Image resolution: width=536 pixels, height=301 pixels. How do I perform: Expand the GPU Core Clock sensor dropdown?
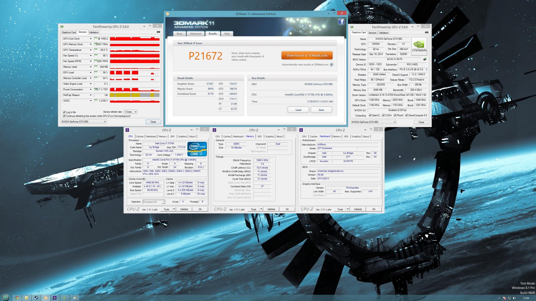[x=90, y=39]
